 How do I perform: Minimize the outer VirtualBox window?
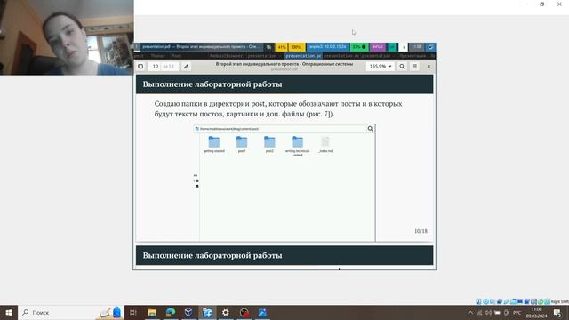525,4
